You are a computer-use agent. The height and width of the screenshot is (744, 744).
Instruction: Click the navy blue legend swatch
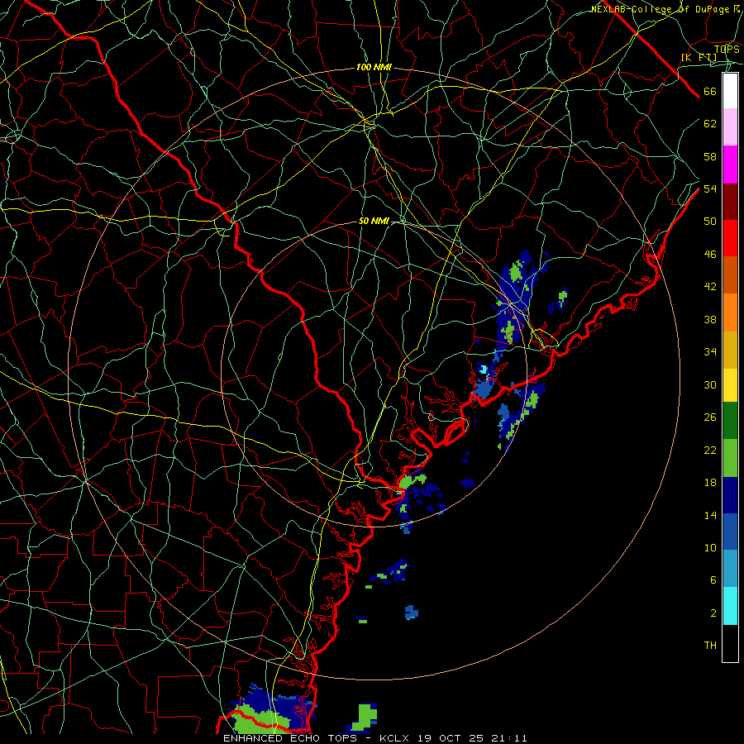point(730,495)
